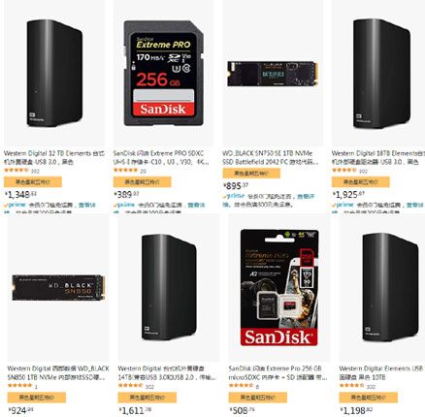Click star rating of SanDisk SDXC card

click(125, 170)
